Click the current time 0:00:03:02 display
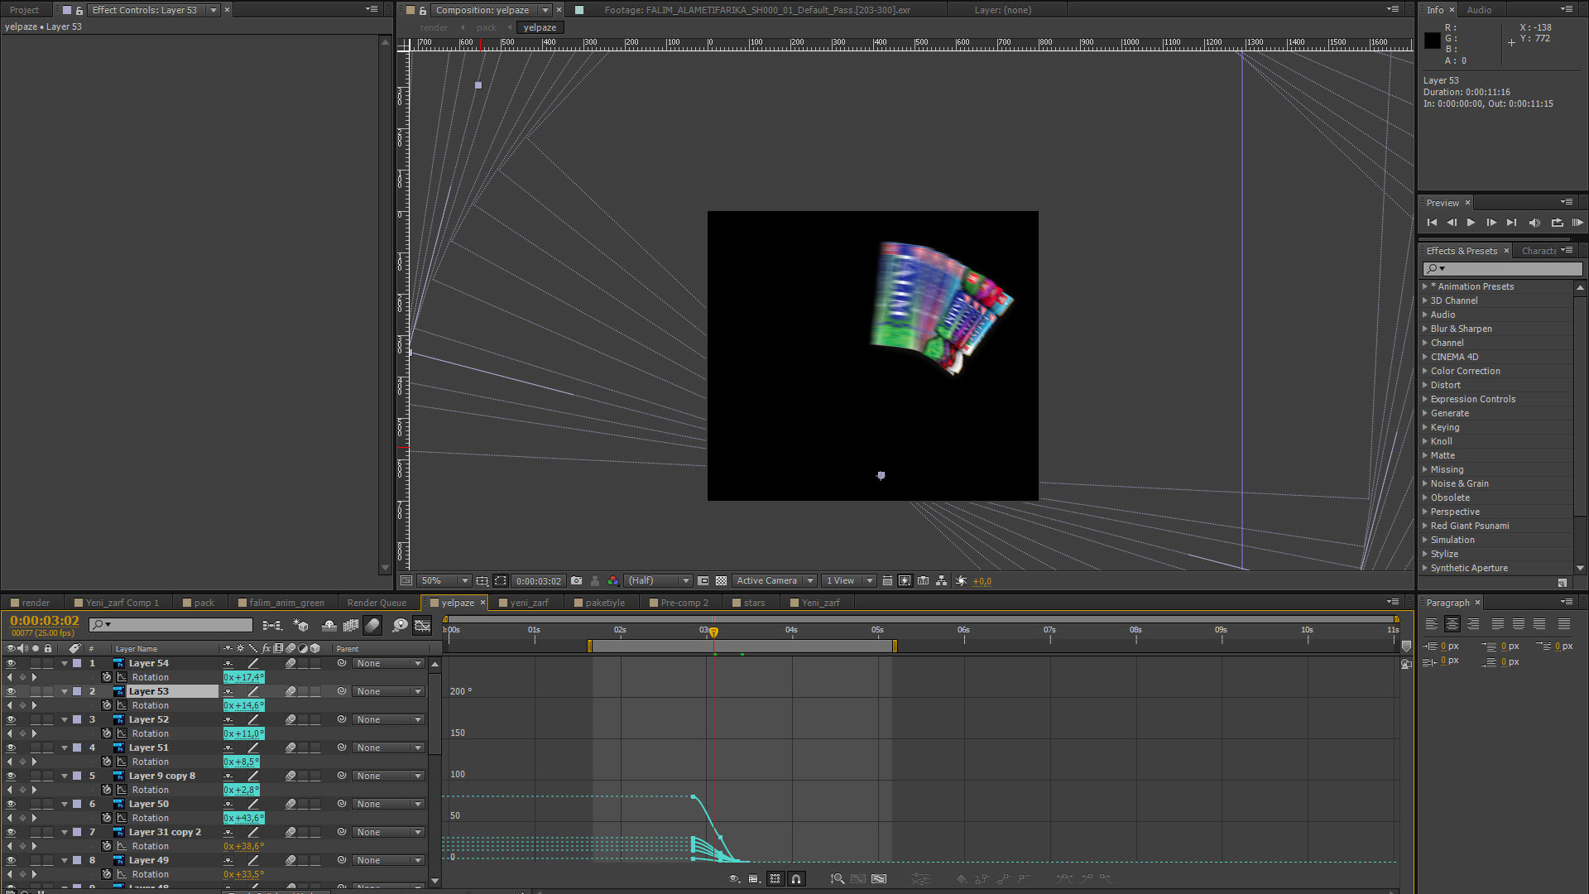1589x894 pixels. 45,621
